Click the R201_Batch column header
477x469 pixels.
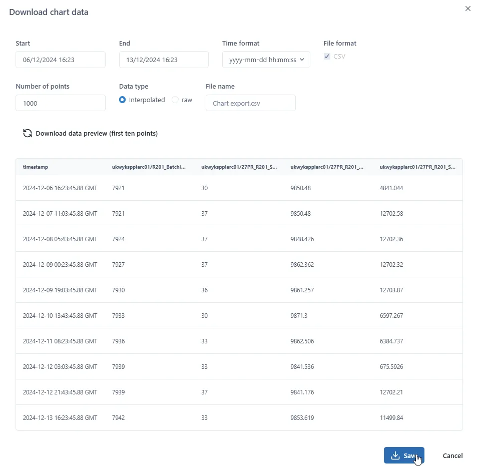(149, 167)
